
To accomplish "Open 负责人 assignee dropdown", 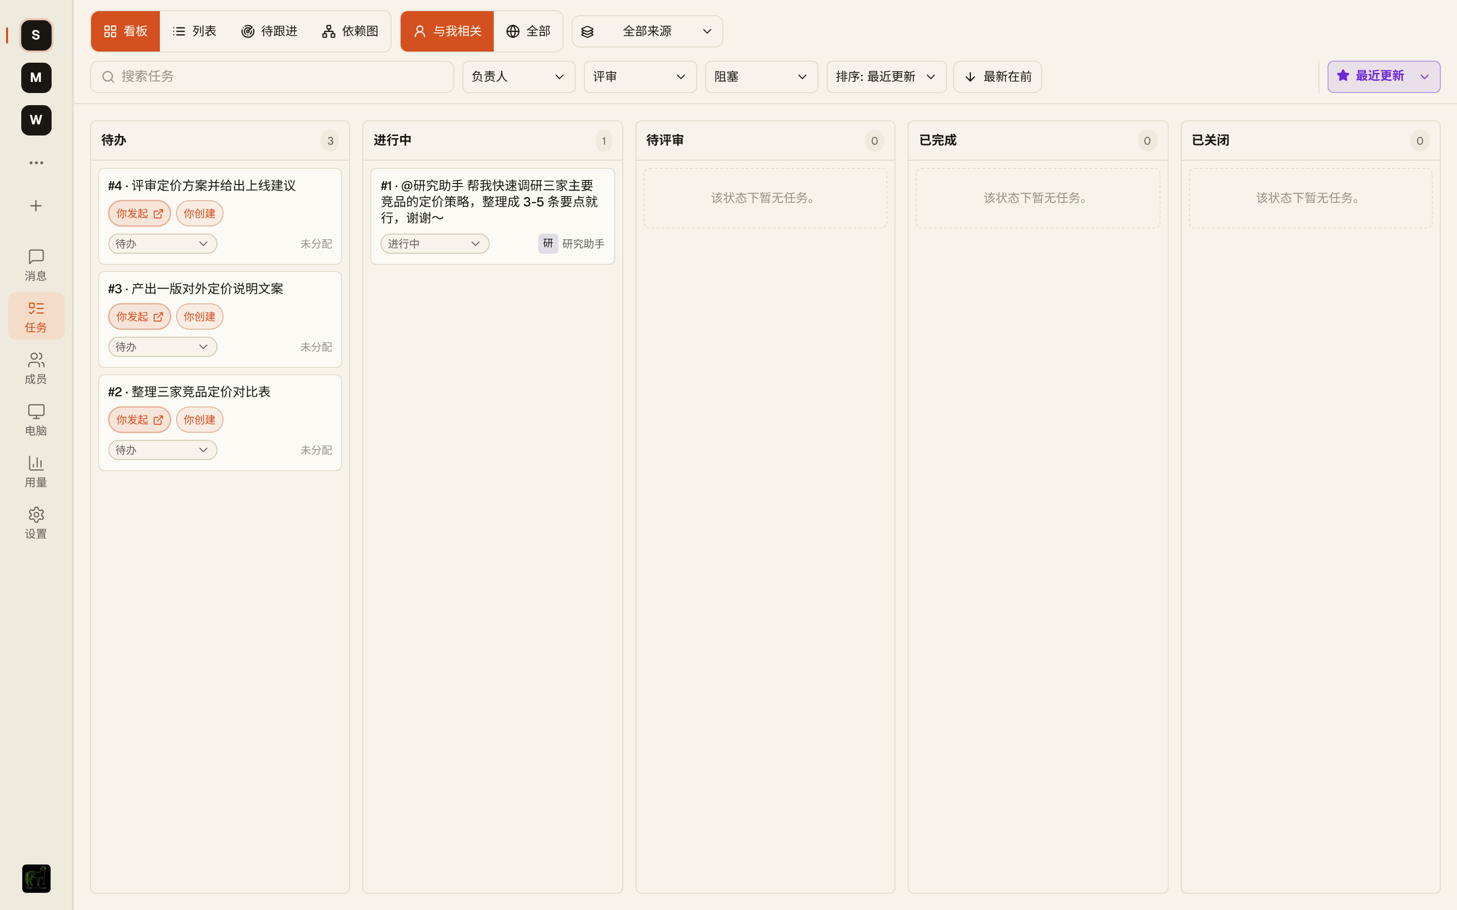I will (519, 76).
